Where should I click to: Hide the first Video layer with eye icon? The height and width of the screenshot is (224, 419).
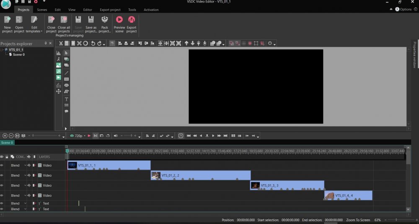pyautogui.click(x=2, y=165)
